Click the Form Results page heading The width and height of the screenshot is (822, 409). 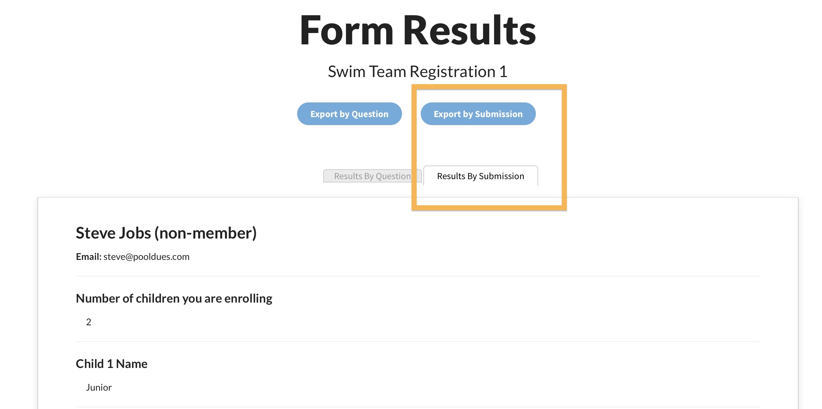[417, 30]
